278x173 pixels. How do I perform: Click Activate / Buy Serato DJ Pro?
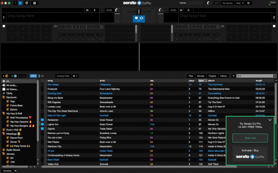pos(250,154)
